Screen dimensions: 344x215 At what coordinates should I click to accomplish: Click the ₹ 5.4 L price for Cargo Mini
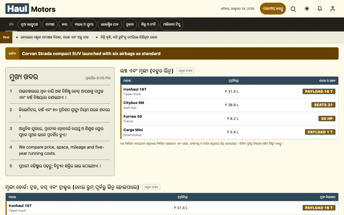[233, 132]
